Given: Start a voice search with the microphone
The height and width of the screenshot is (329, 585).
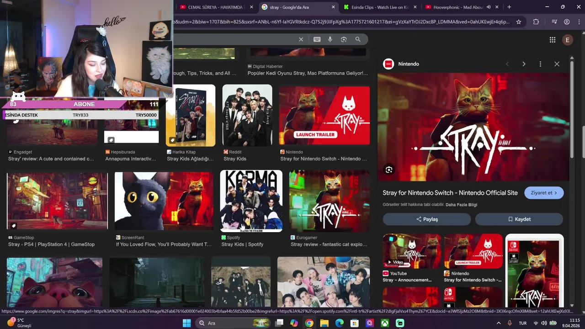Looking at the screenshot, I should [330, 39].
